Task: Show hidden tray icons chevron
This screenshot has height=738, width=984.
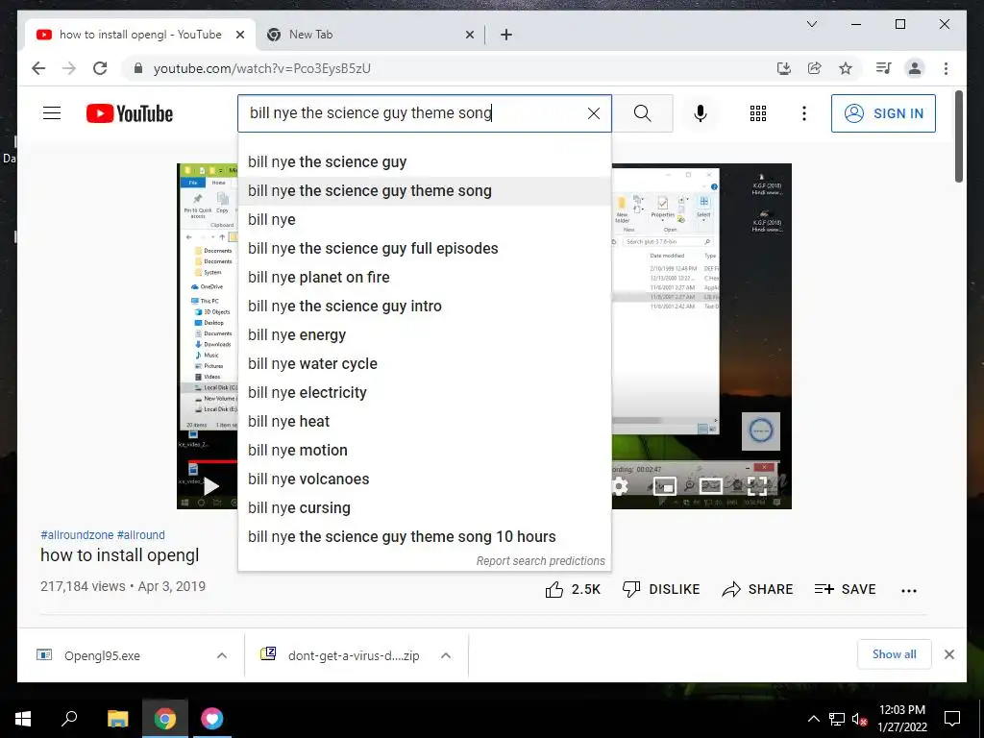Action: [x=813, y=719]
